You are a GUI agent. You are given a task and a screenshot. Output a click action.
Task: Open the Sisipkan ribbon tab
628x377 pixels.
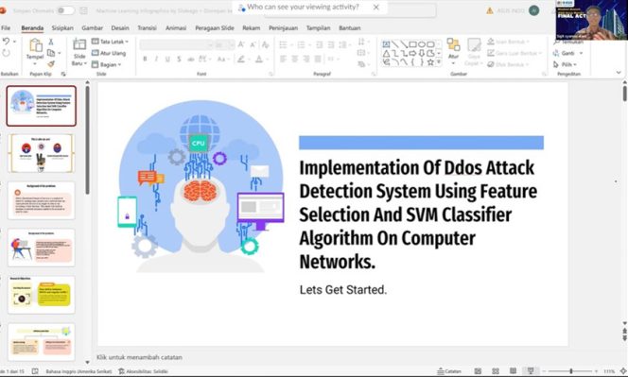[x=62, y=28]
